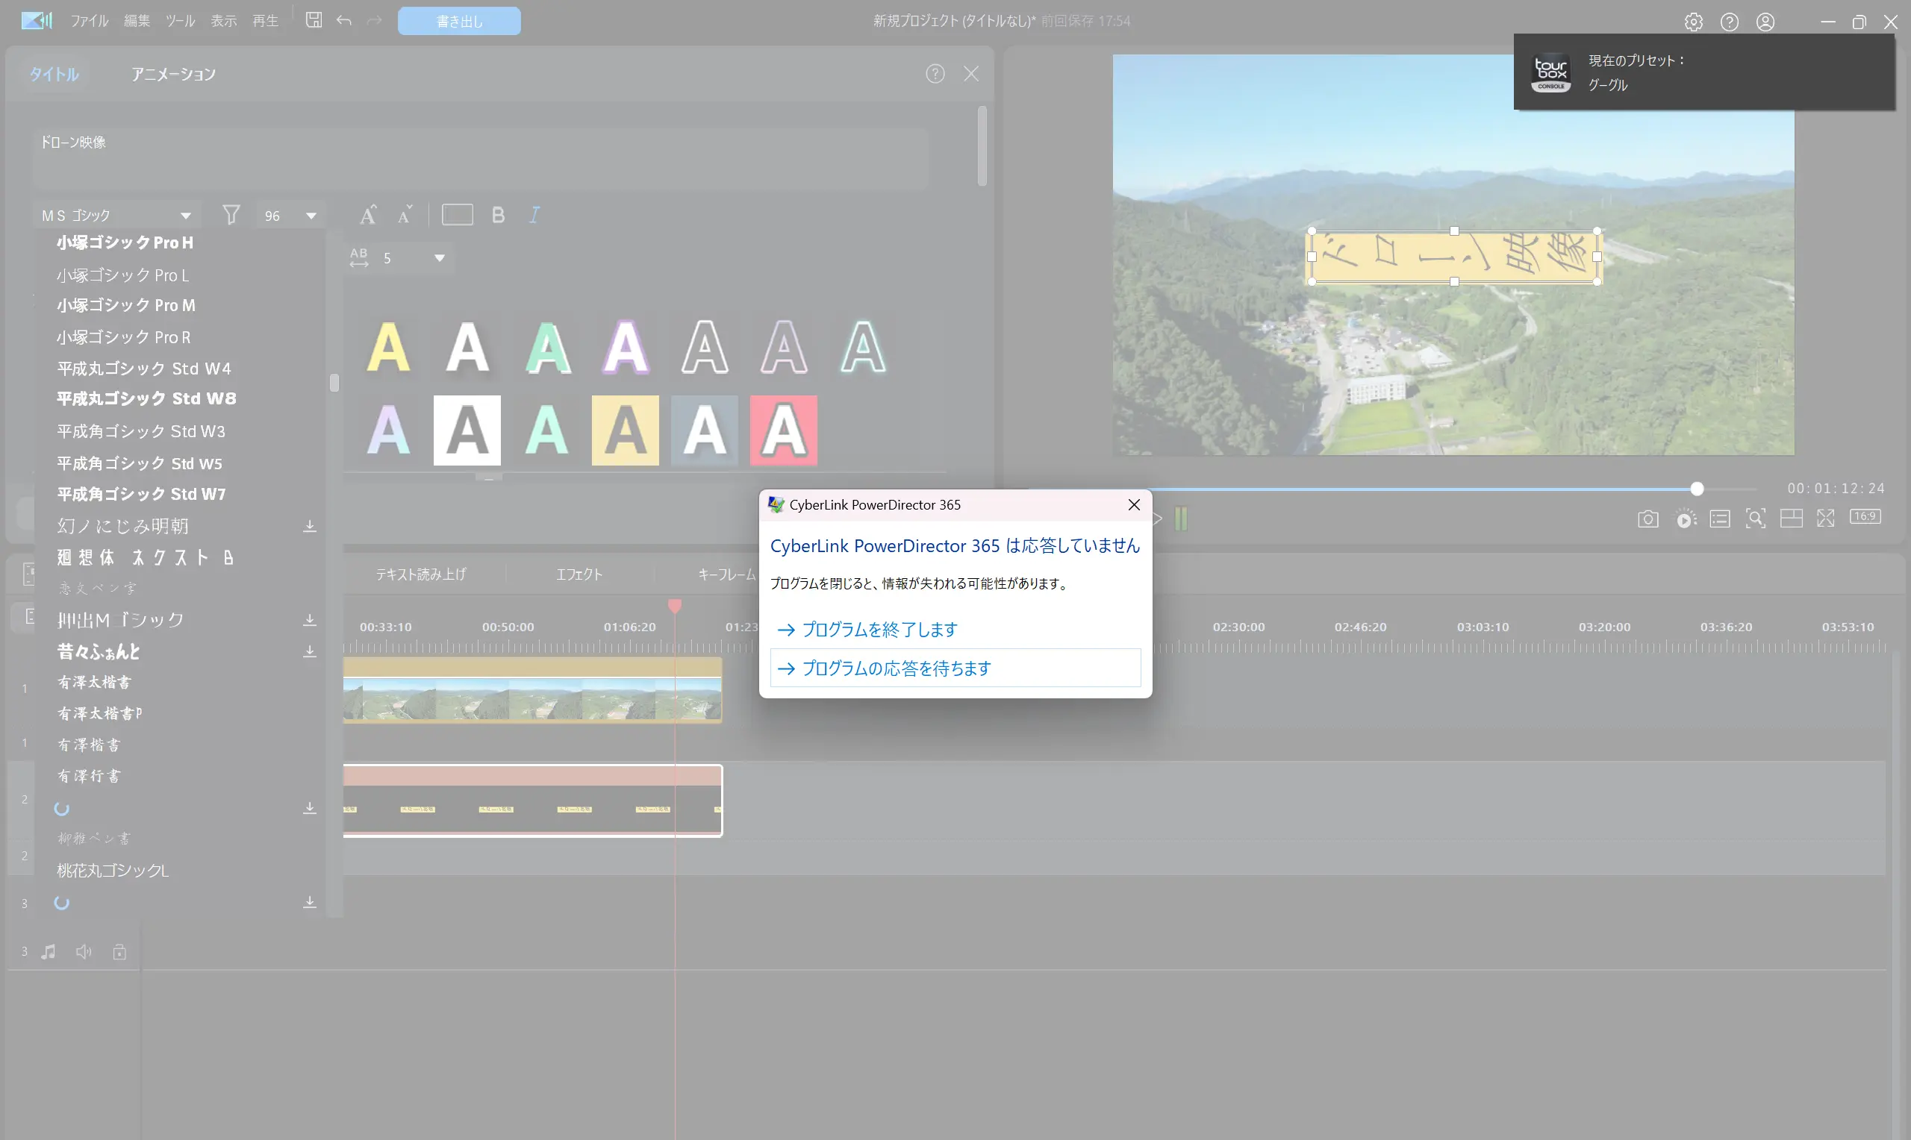The image size is (1911, 1140).
Task: Toggle bold text formatting
Action: coord(498,215)
